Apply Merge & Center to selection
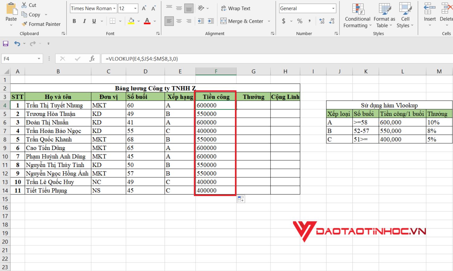This screenshot has width=453, height=271. (x=243, y=21)
